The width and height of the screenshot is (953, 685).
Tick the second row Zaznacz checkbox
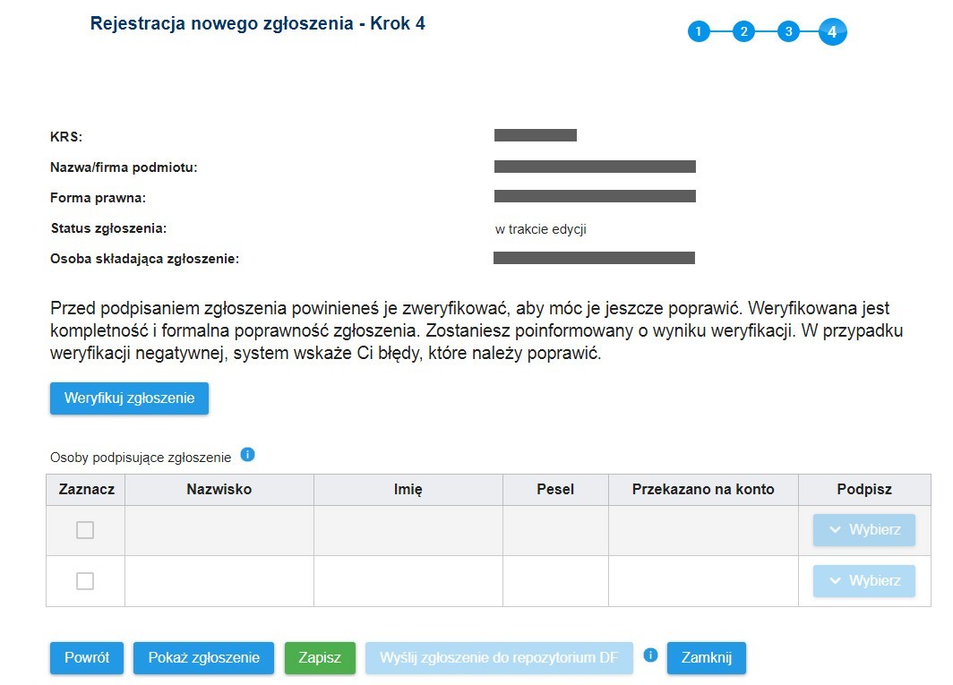85,581
